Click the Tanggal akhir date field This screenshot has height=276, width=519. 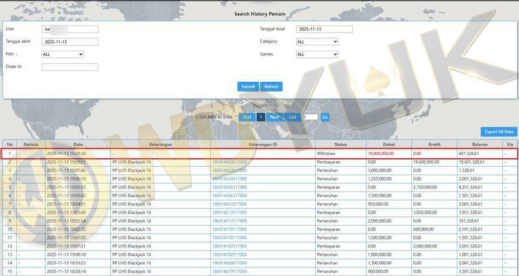pyautogui.click(x=69, y=42)
